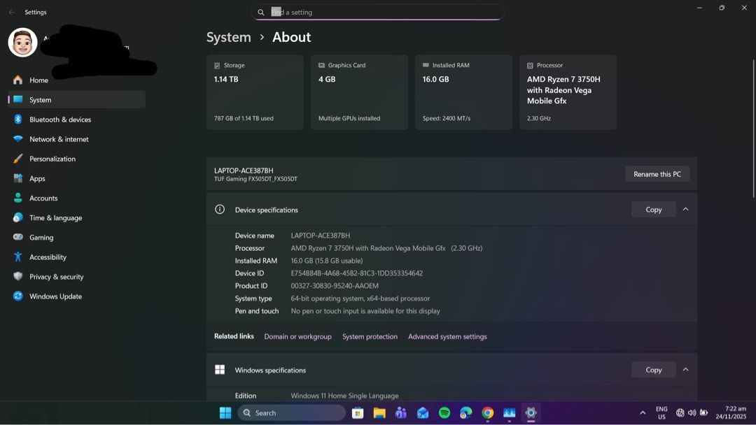Collapse the Windows specifications section
756x425 pixels.
click(x=685, y=370)
